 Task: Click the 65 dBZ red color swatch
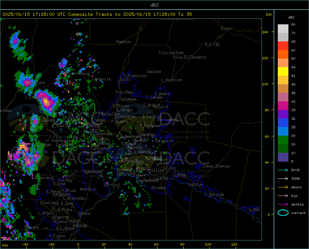pos(283,46)
